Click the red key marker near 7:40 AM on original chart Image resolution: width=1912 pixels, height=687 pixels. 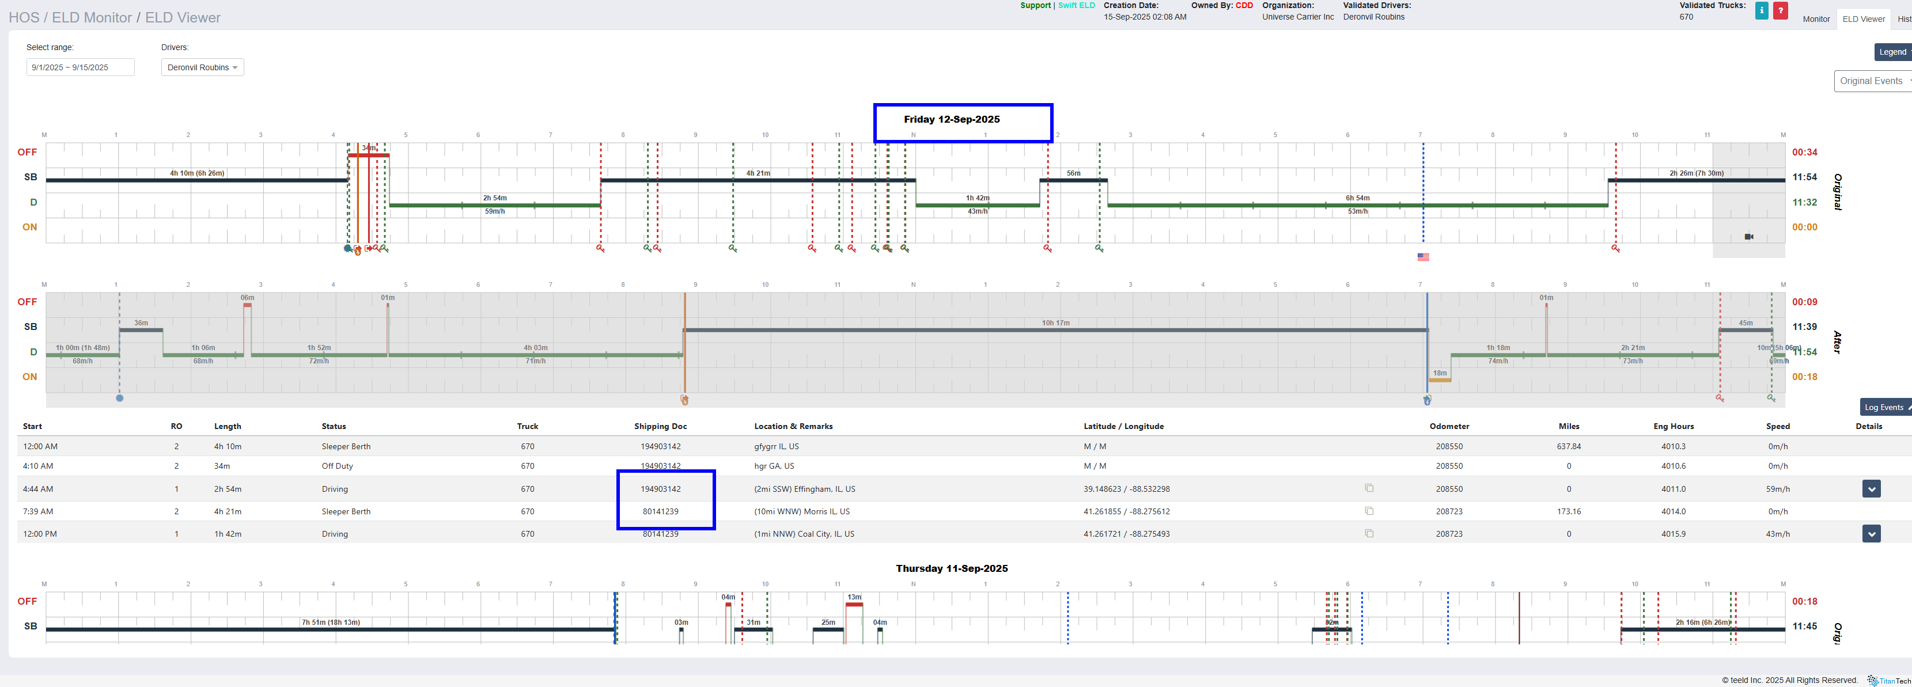pos(600,248)
